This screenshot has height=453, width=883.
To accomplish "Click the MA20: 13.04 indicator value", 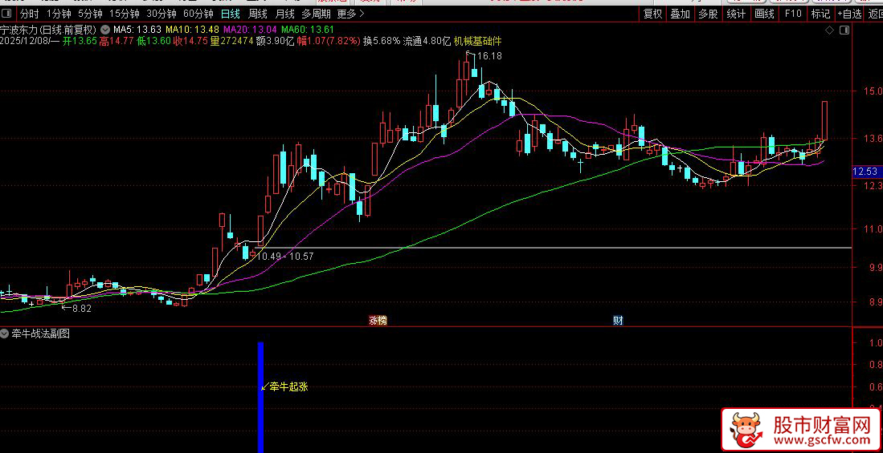I will 251,29.
